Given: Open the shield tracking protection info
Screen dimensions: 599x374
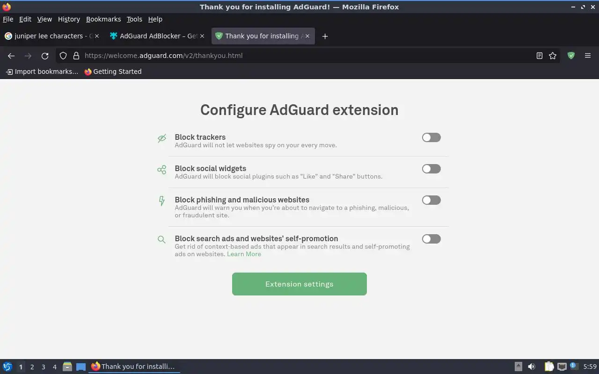Looking at the screenshot, I should pos(63,56).
